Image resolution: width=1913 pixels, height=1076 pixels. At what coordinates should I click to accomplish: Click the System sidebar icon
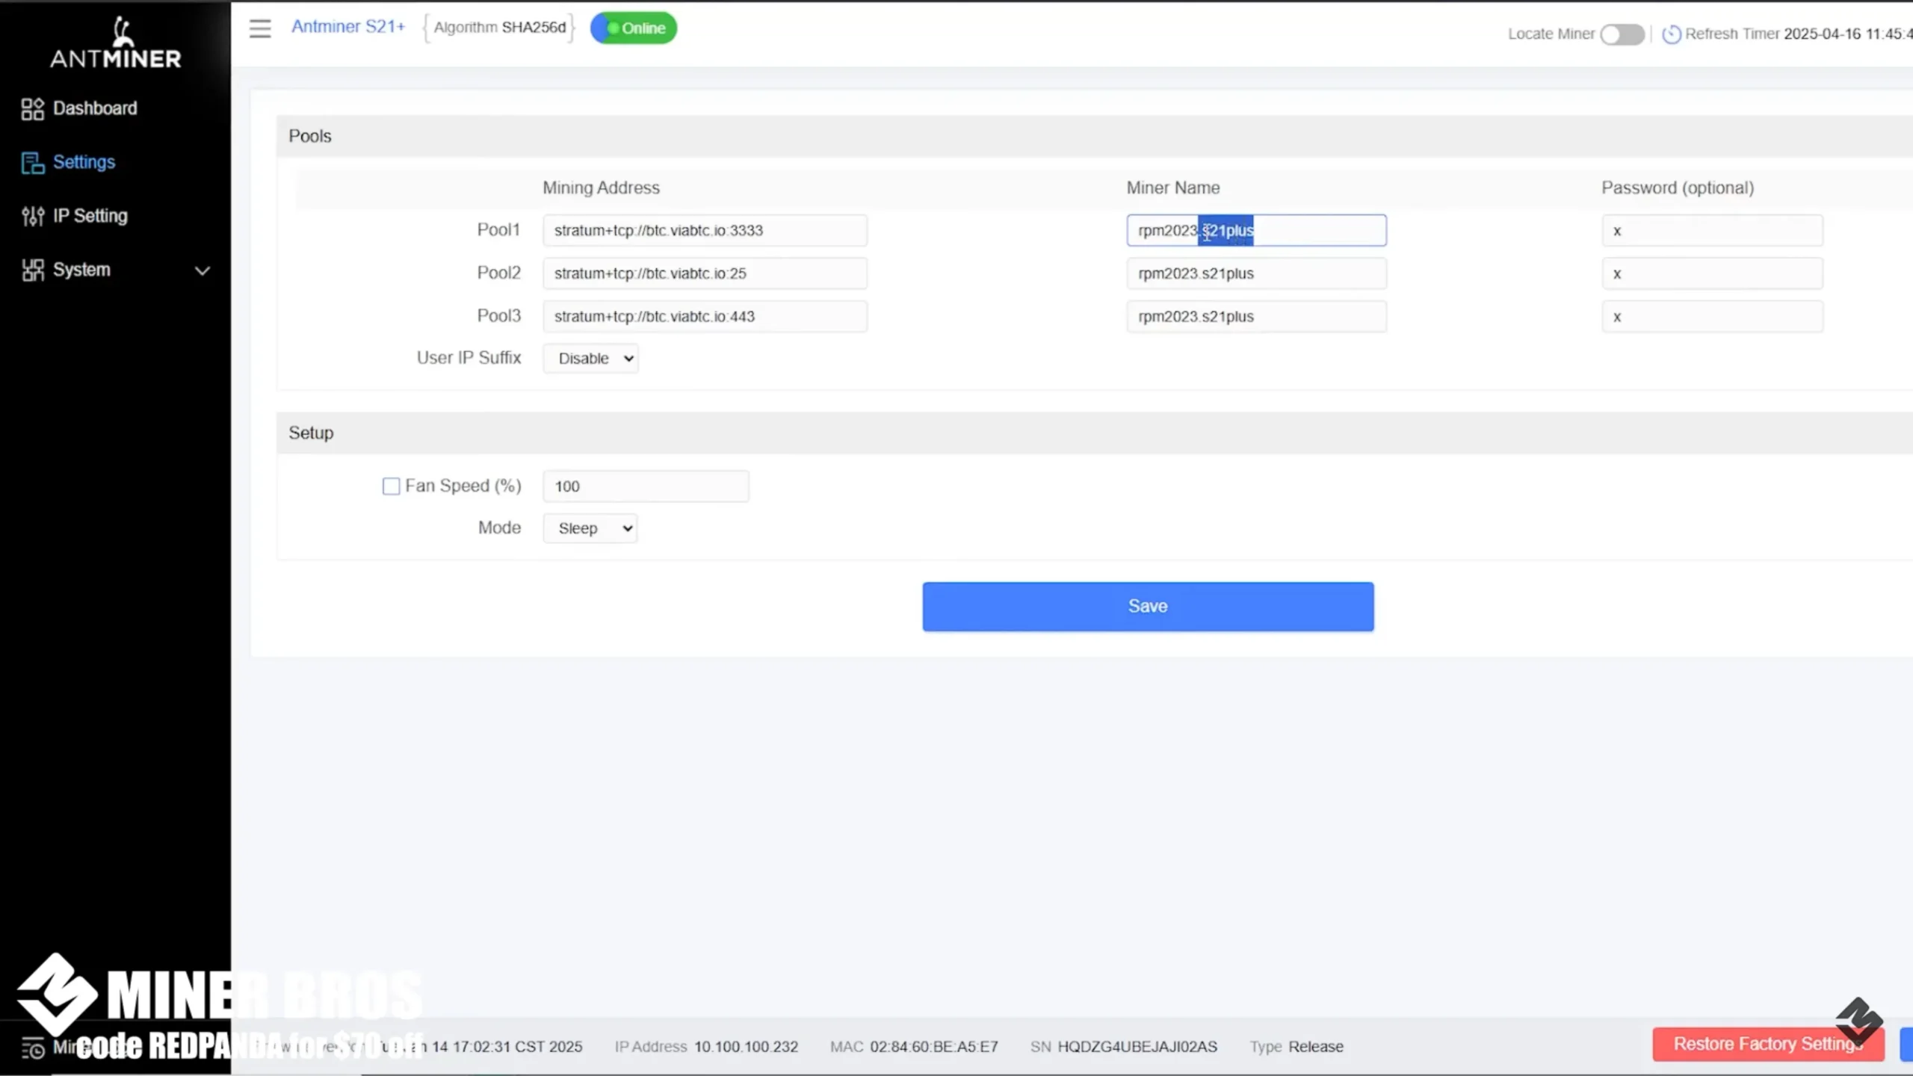click(33, 270)
